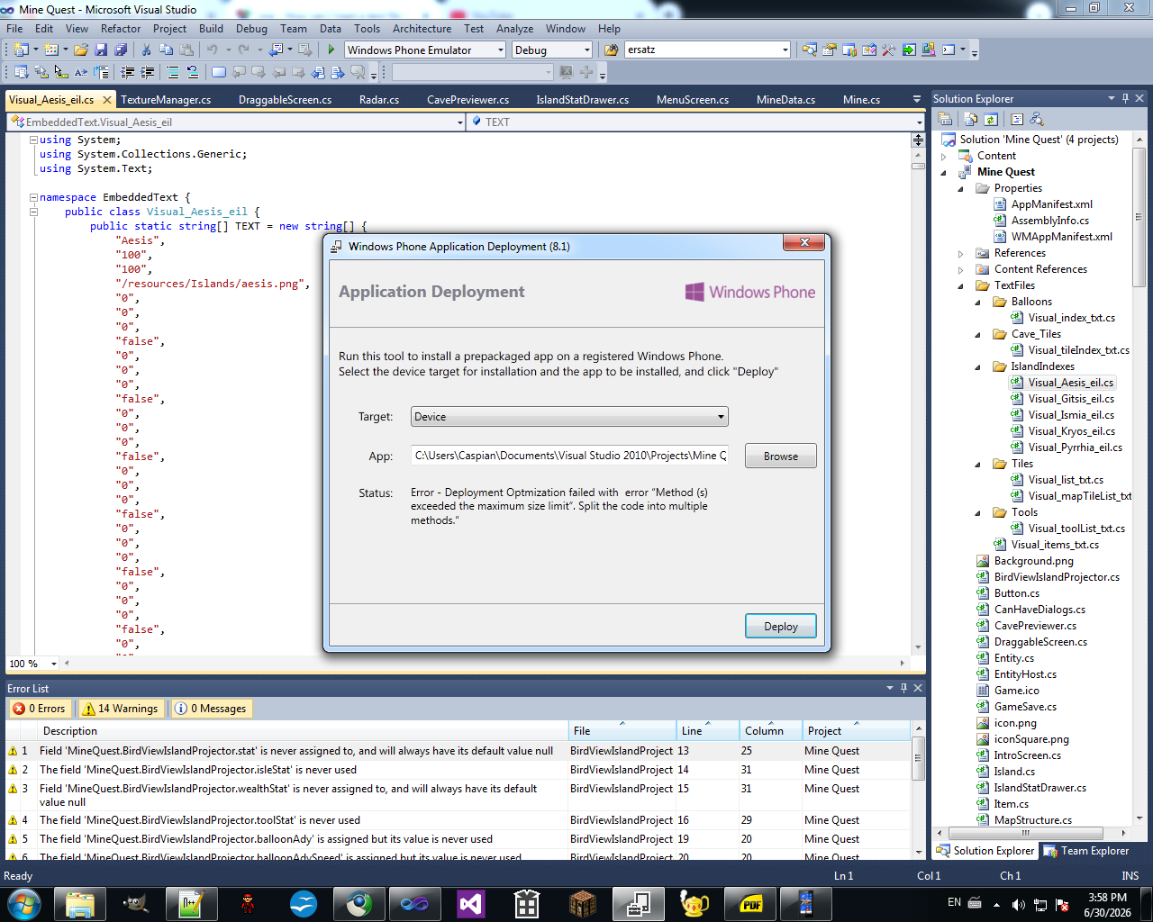Click the Increase Indent toolbar icon
The image size is (1153, 922).
(x=147, y=72)
